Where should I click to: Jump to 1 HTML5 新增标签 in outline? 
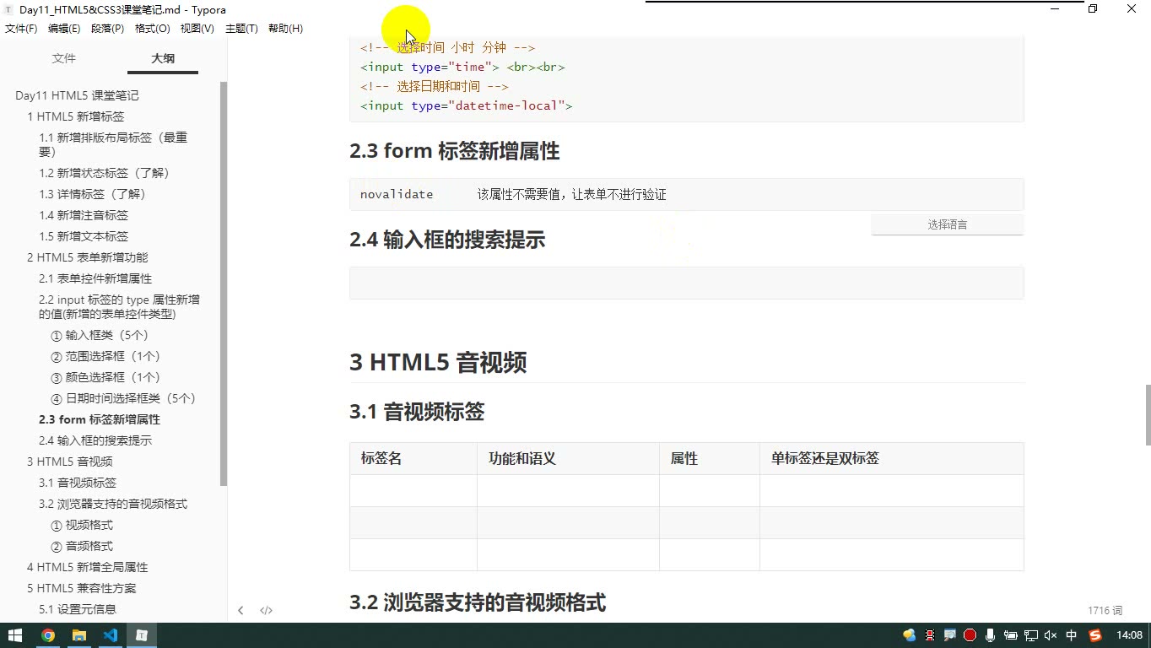pyautogui.click(x=75, y=116)
